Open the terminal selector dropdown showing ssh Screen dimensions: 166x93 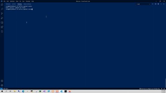point(143,4)
